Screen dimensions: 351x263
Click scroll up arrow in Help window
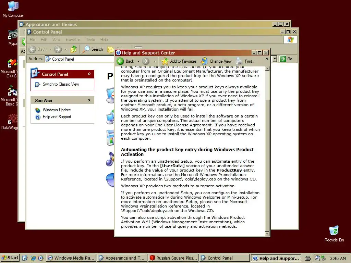[267, 68]
